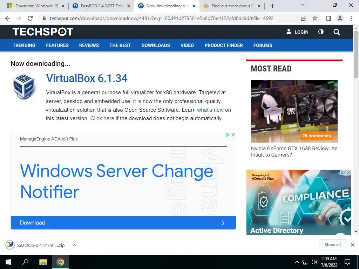
Task: View site info lock icon
Action: point(44,18)
